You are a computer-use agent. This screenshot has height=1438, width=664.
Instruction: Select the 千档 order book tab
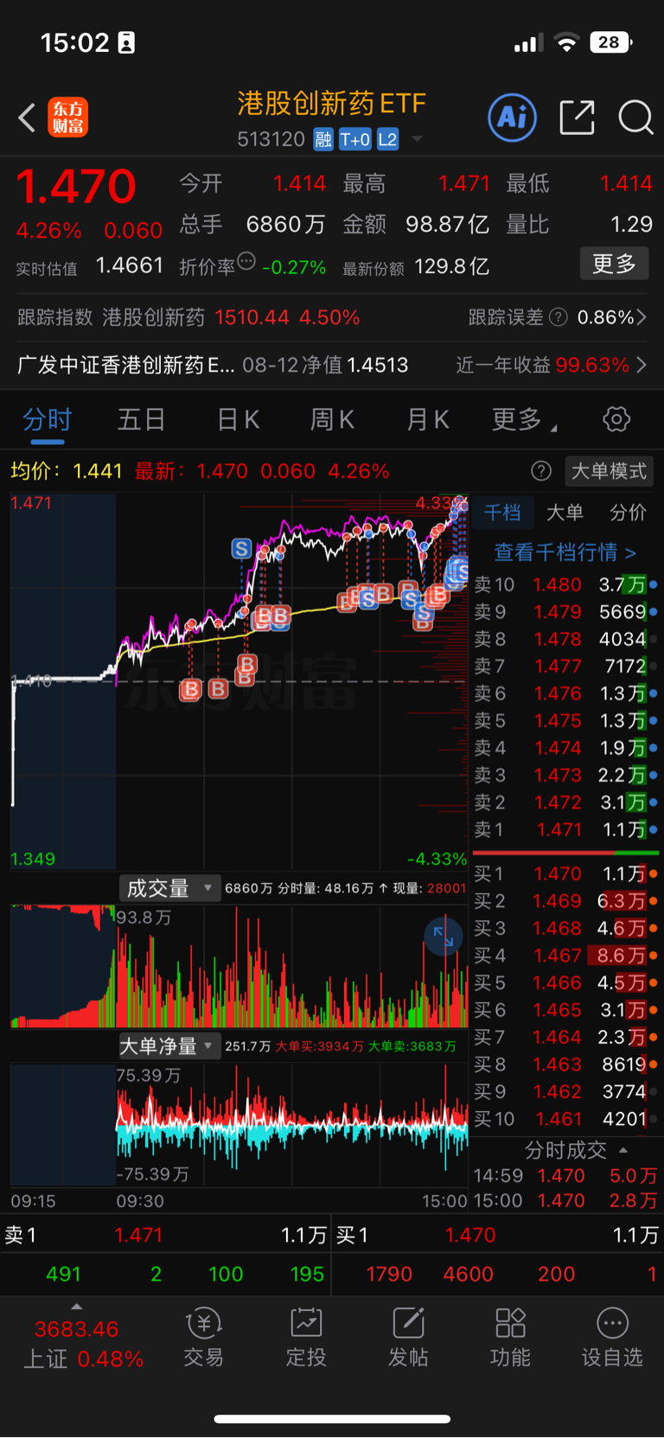[x=501, y=513]
